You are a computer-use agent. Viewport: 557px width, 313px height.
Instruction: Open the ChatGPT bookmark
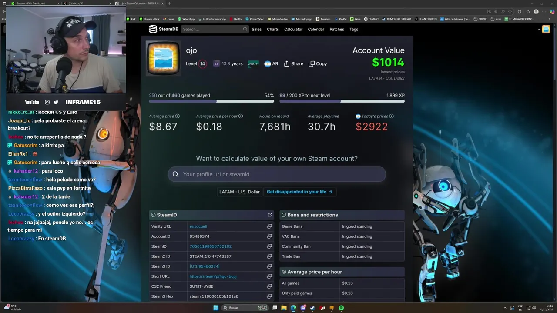pyautogui.click(x=371, y=19)
